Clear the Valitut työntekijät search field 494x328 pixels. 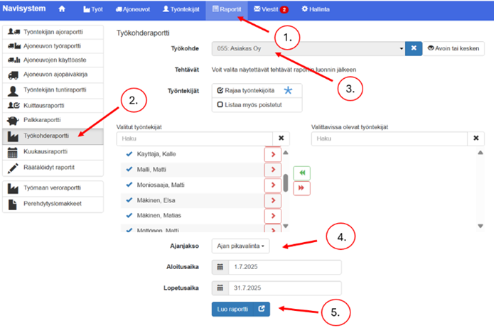(281, 138)
